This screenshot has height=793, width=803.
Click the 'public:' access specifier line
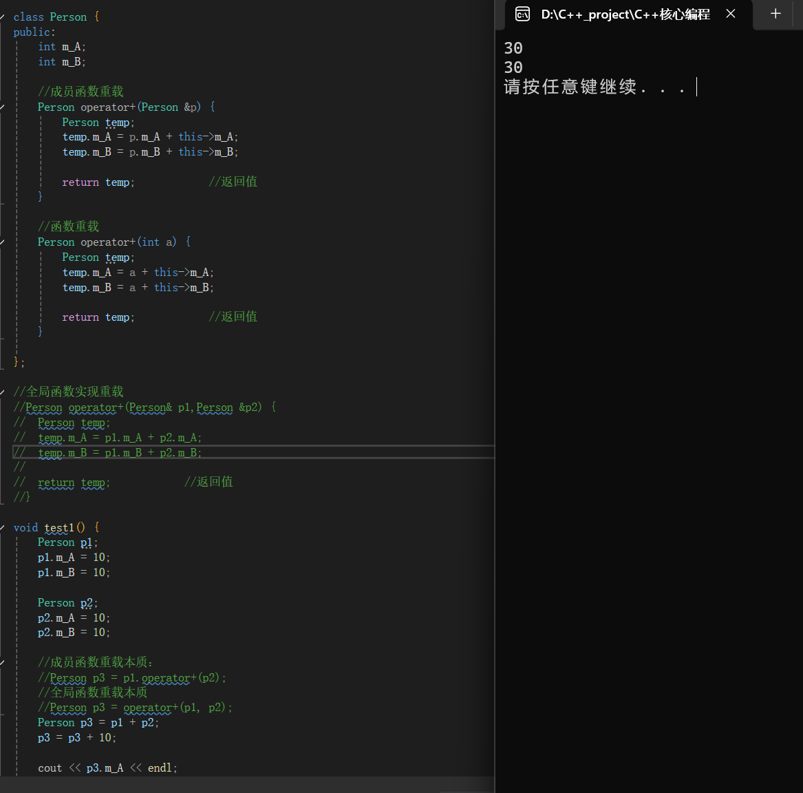pos(34,32)
